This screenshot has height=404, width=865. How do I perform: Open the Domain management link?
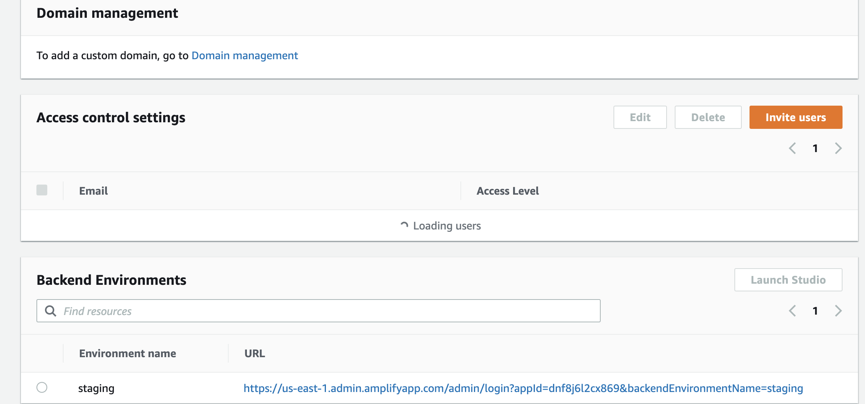pyautogui.click(x=245, y=56)
